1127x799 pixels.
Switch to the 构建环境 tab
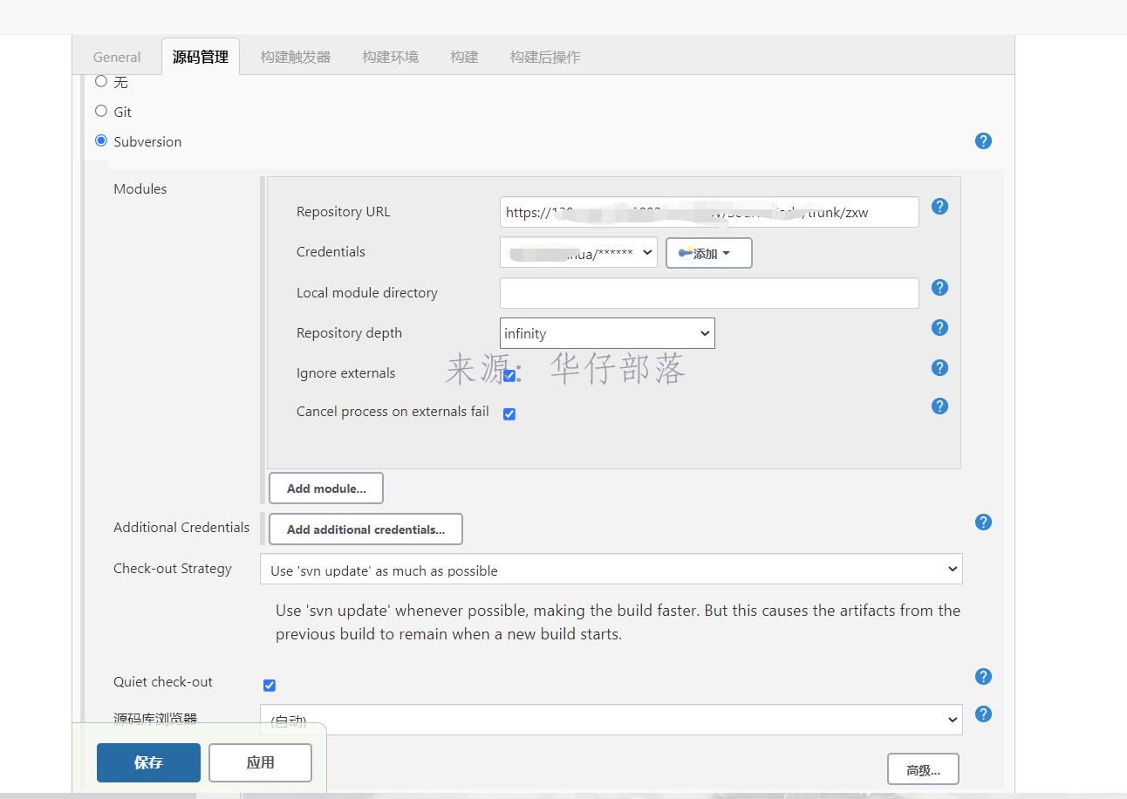coord(391,57)
